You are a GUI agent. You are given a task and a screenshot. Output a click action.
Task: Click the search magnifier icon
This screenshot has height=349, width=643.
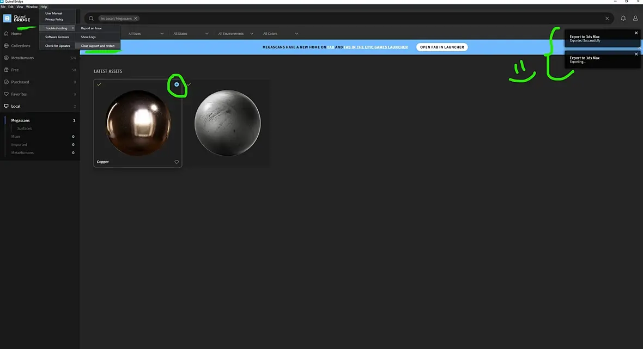coord(91,19)
